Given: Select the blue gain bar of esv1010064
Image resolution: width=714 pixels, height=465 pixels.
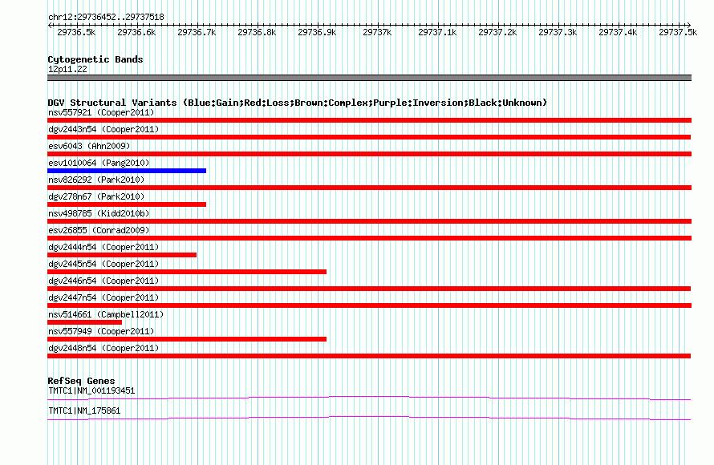Looking at the screenshot, I should 127,171.
